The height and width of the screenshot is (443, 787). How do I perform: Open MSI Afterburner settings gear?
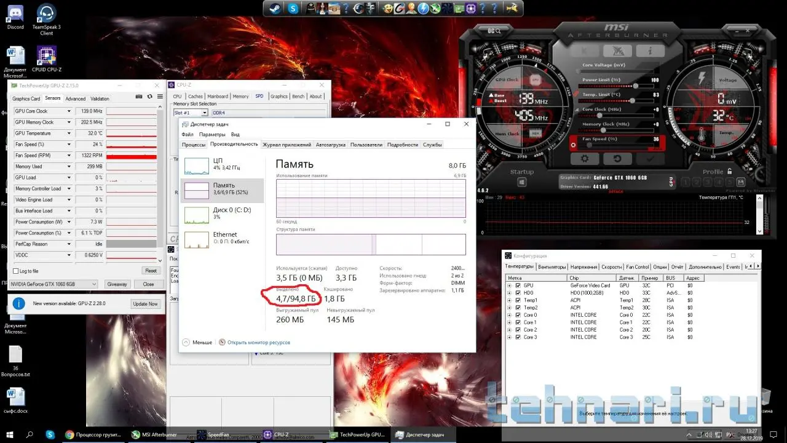coord(585,159)
